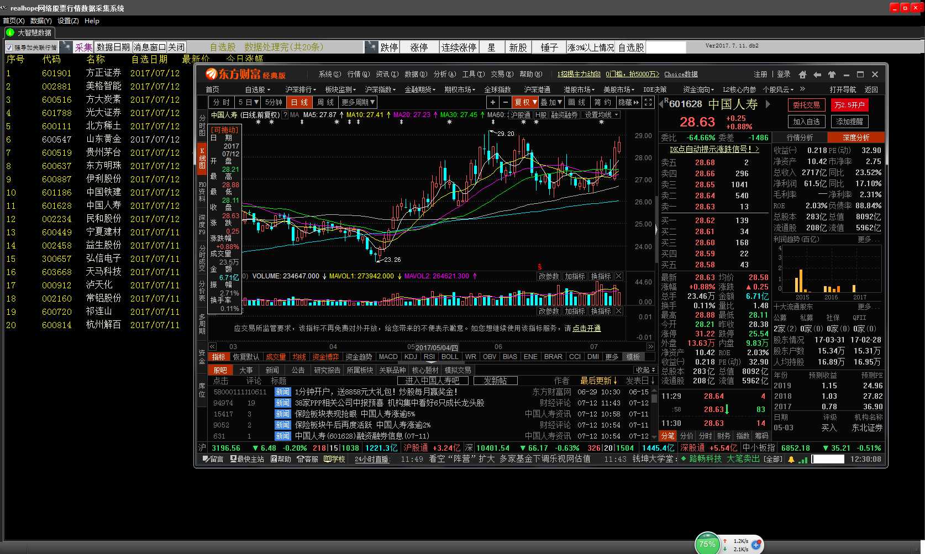The height and width of the screenshot is (554, 925).
Task: Click the Eastmoney home icon
Action: [802, 75]
